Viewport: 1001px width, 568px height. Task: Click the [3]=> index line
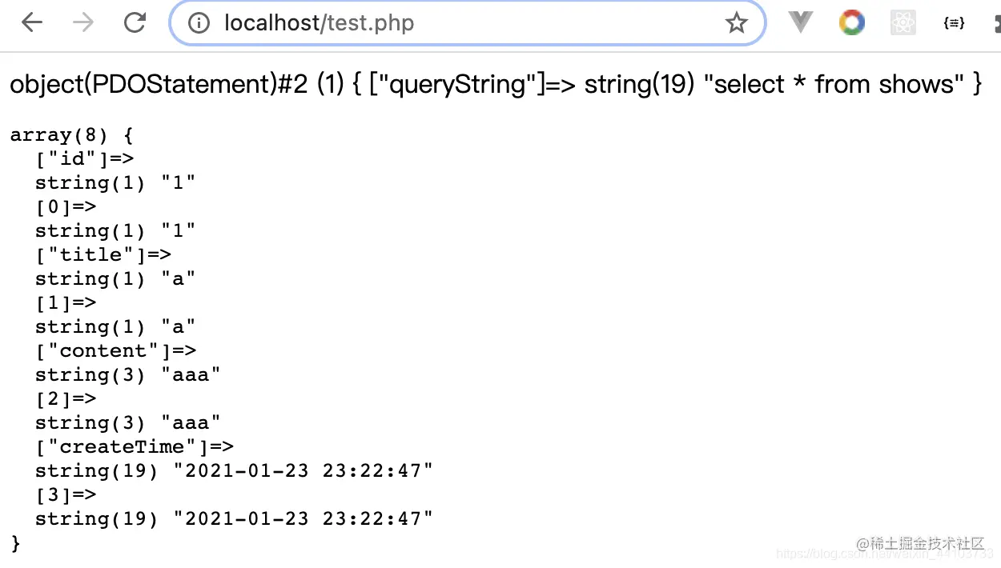click(x=66, y=495)
